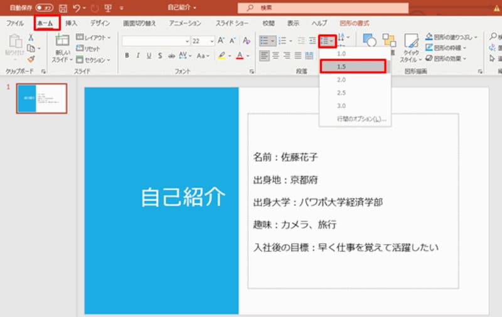
Task: Click the Reset (リセット) slide button
Action: 88,48
